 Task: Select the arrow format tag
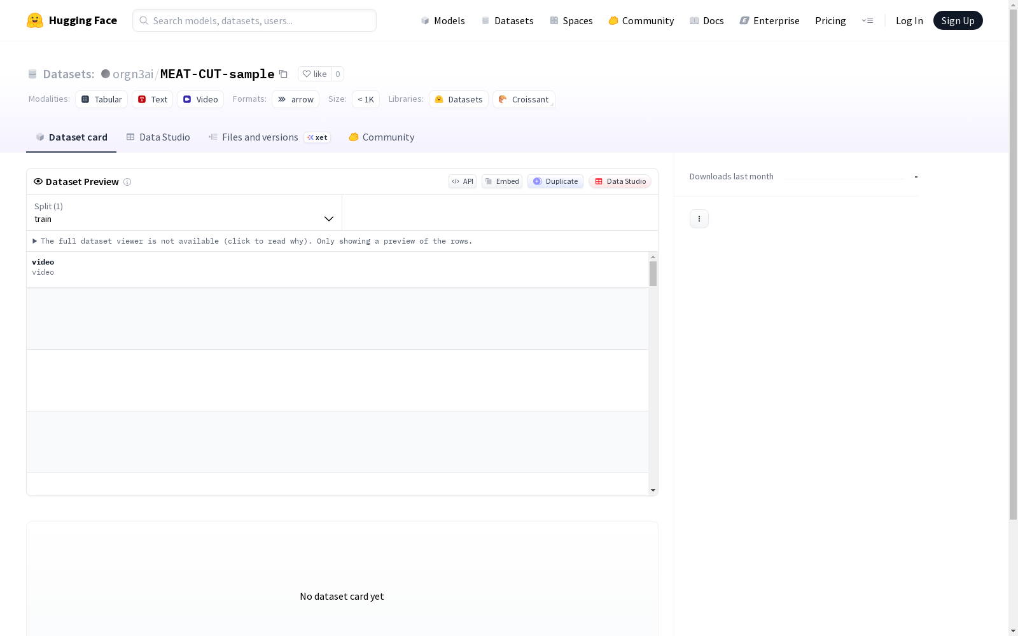(295, 99)
